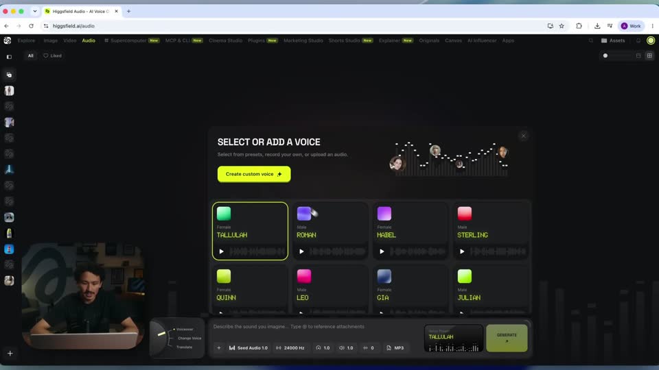Open the MP3 format dropdown
This screenshot has height=370, width=659.
(395, 348)
